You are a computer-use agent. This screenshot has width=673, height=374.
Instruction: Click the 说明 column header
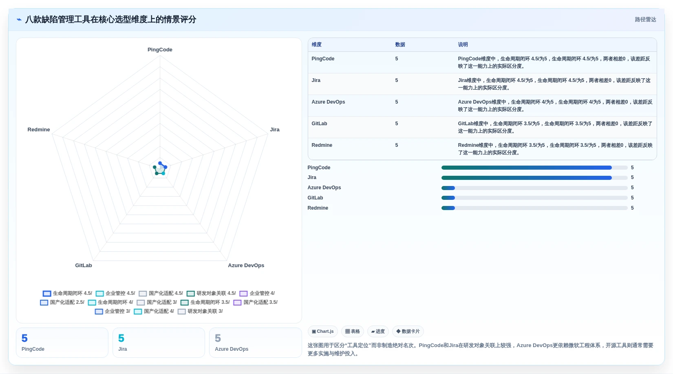463,44
